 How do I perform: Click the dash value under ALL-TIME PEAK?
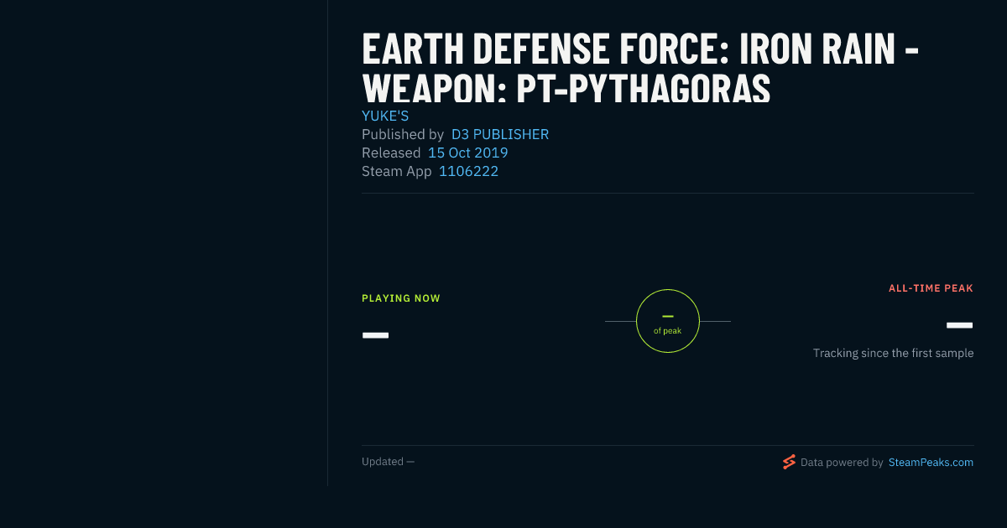959,325
